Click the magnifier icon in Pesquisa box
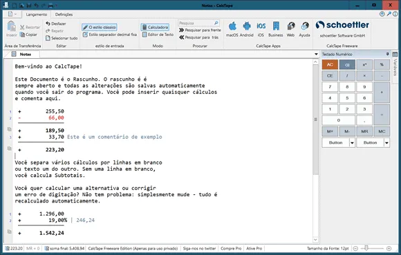The height and width of the screenshot is (255, 401). pyautogui.click(x=216, y=23)
